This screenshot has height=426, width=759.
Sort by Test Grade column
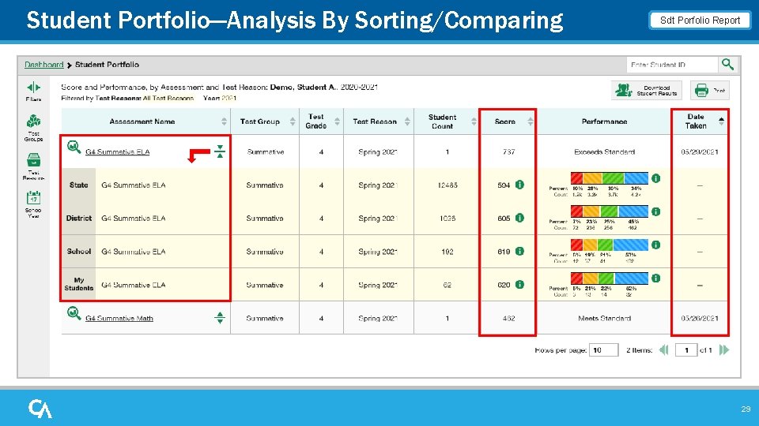click(x=337, y=121)
